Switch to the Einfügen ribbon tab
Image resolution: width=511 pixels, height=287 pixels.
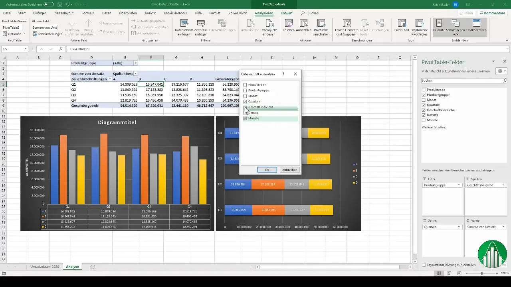click(x=40, y=13)
